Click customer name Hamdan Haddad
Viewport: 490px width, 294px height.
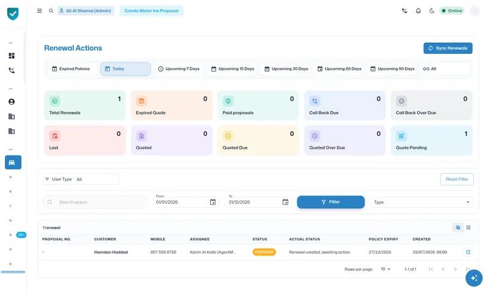click(111, 252)
